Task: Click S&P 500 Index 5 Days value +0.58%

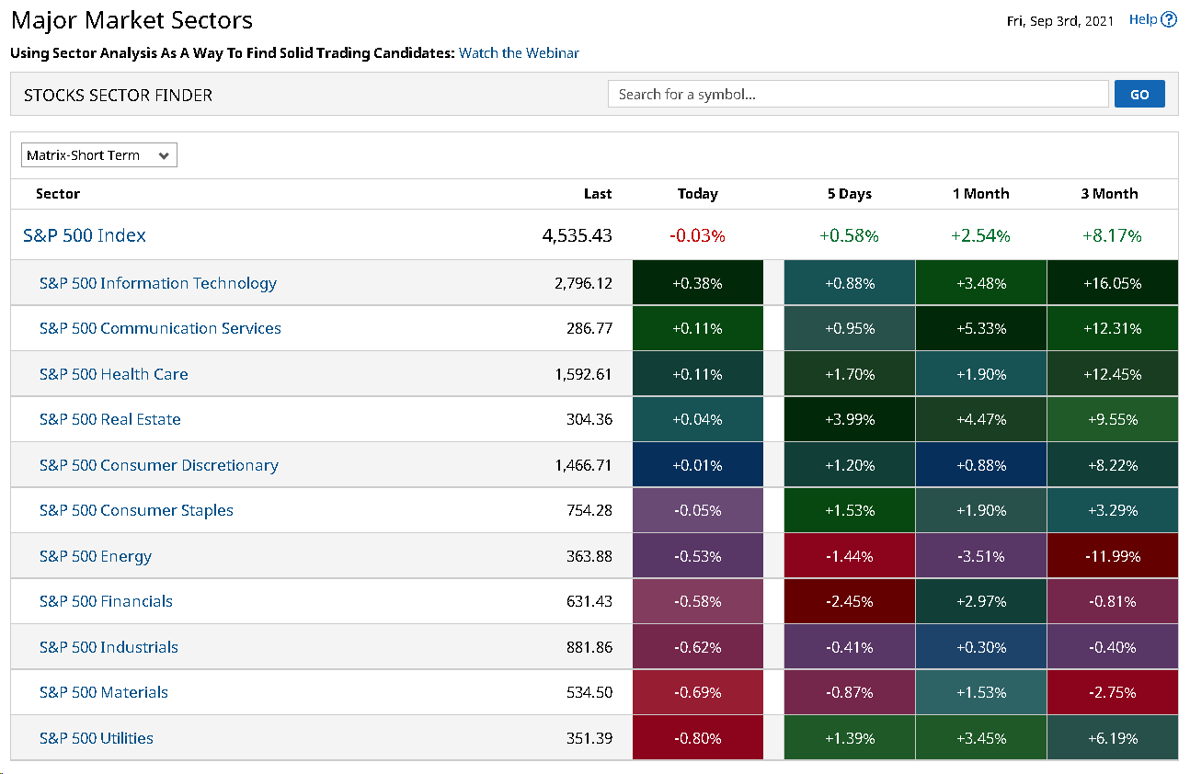Action: pos(850,235)
